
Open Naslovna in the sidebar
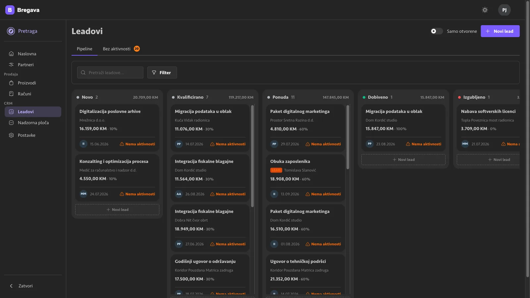pyautogui.click(x=32, y=54)
